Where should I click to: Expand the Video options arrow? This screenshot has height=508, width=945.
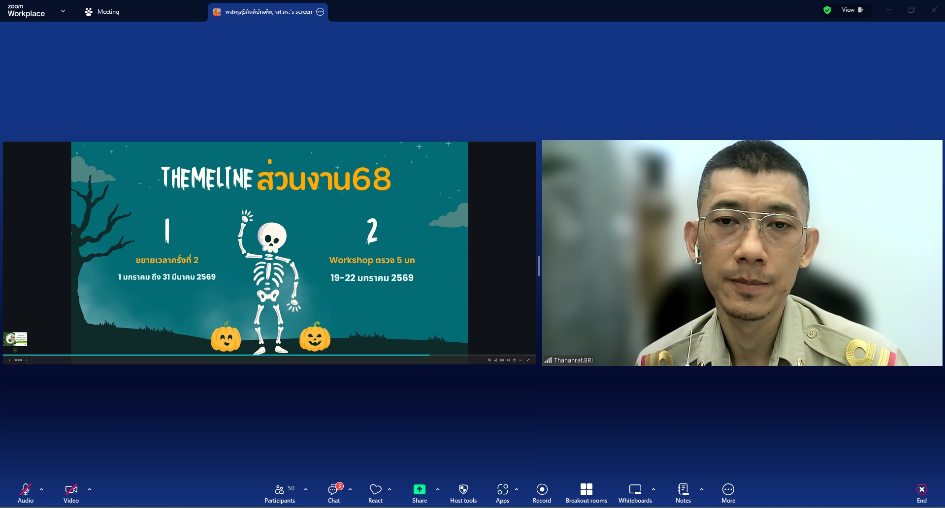[90, 490]
